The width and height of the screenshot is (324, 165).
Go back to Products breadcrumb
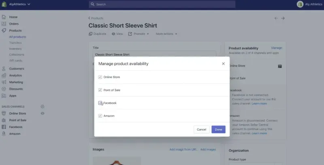tap(96, 18)
